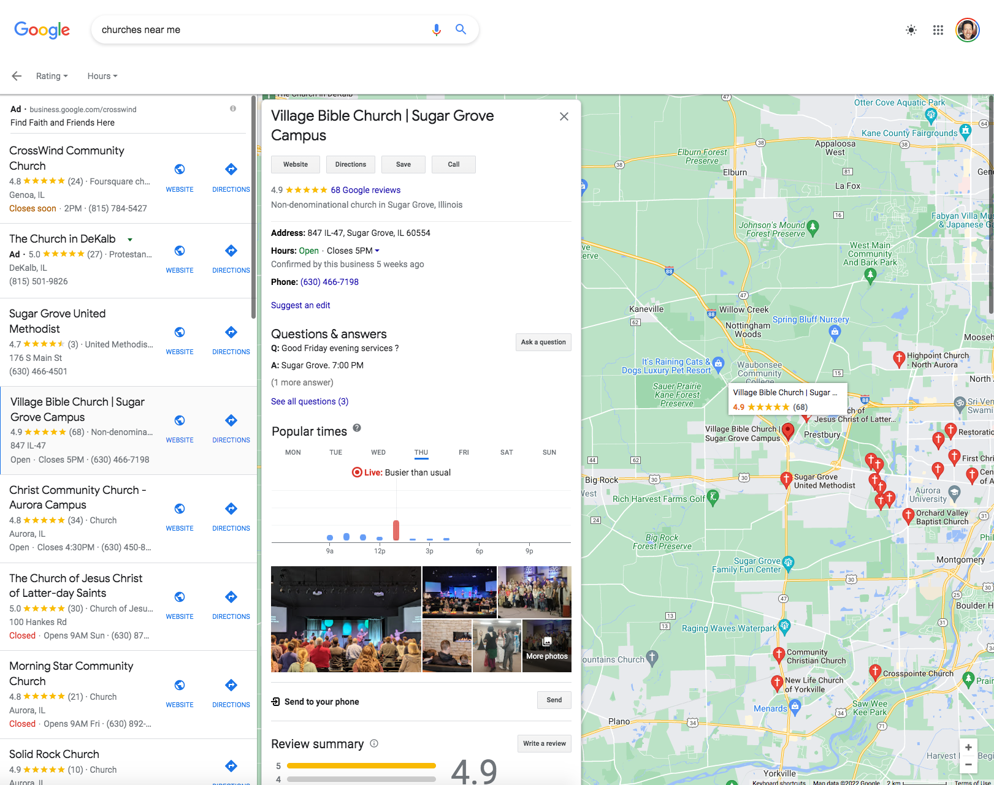Image resolution: width=994 pixels, height=785 pixels.
Task: Zoom out the map with minus button
Action: pos(968,764)
